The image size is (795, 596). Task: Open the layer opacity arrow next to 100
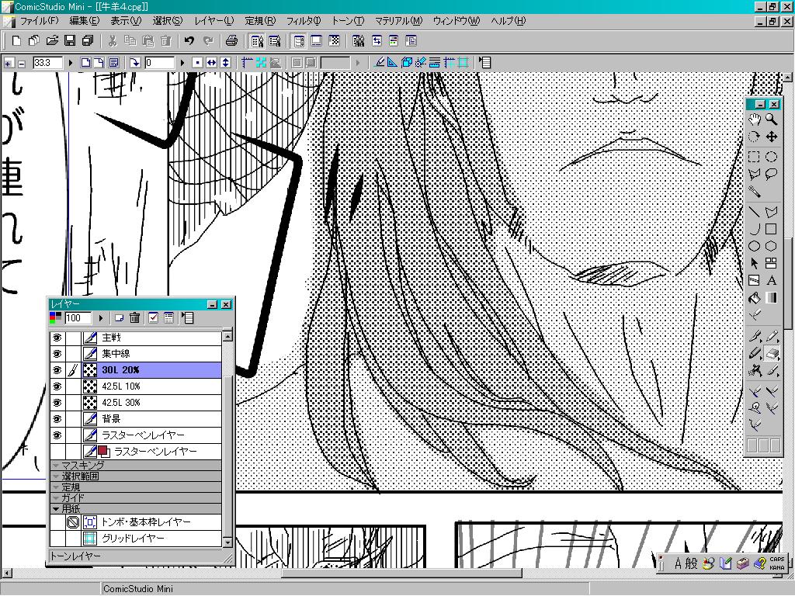(101, 317)
